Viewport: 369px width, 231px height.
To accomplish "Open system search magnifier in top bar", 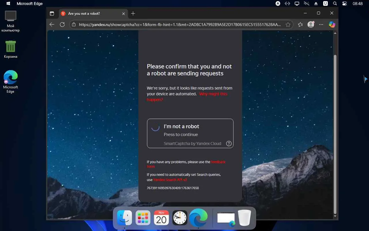I will (335, 3).
